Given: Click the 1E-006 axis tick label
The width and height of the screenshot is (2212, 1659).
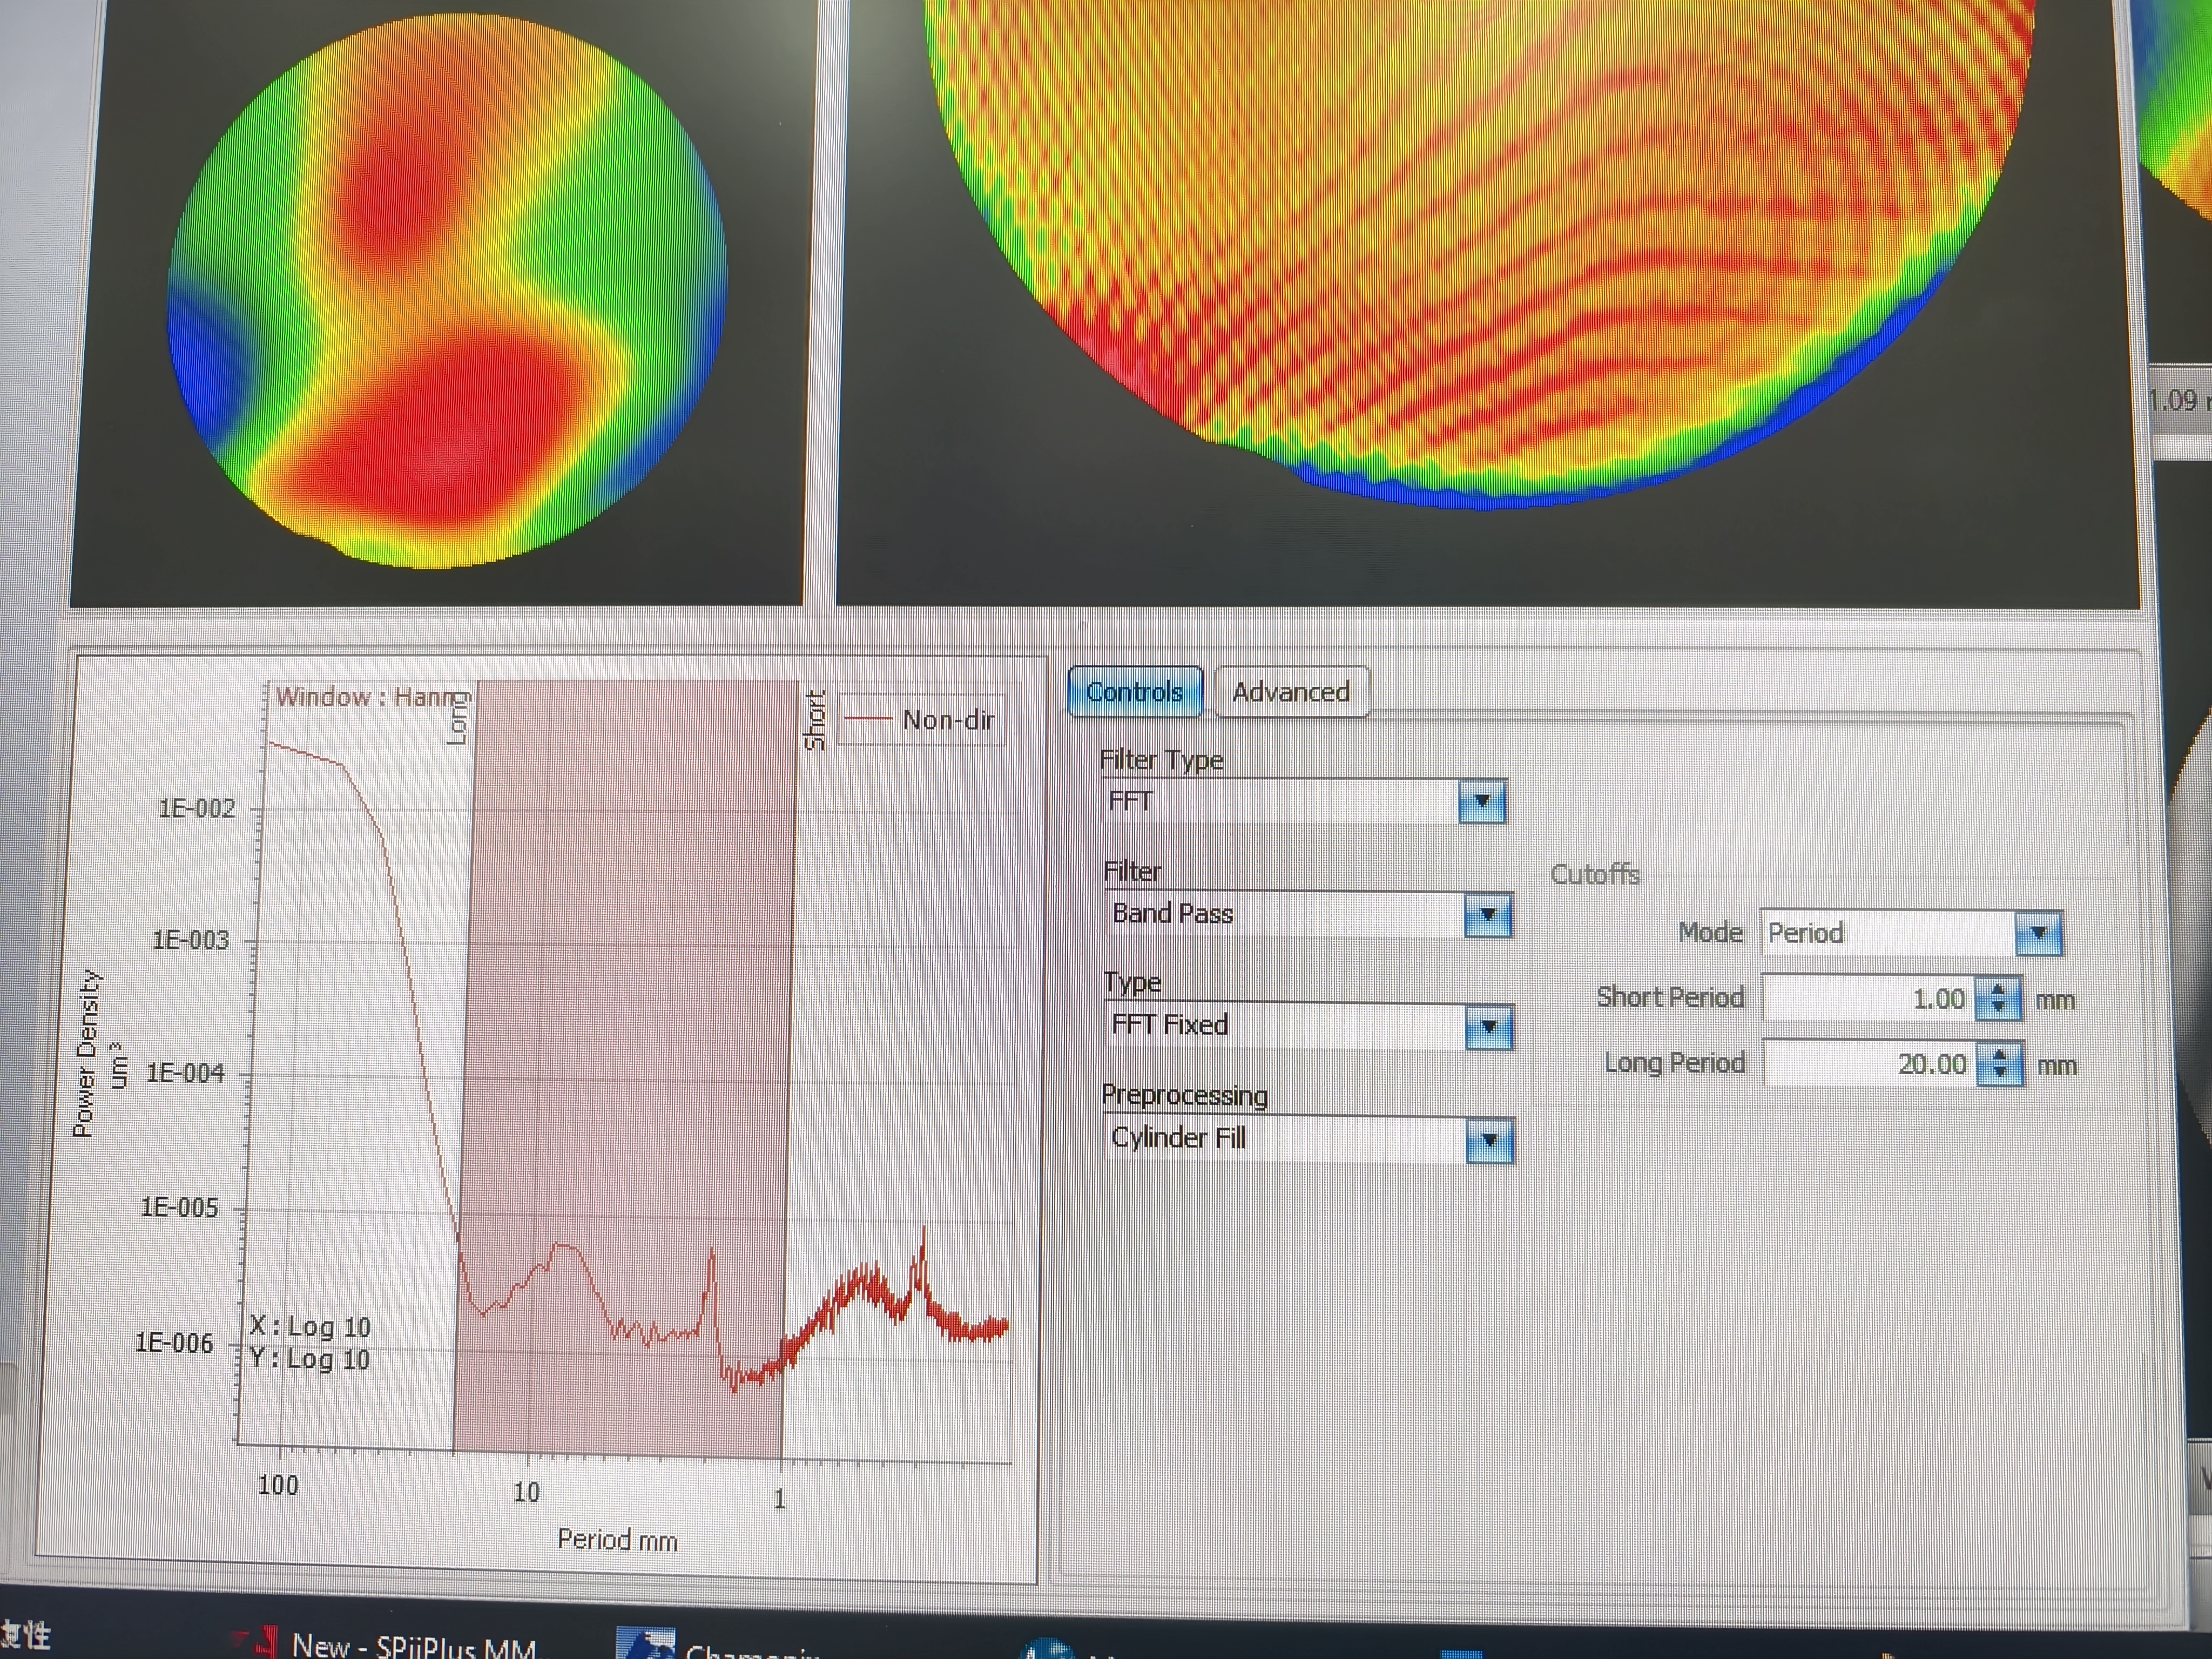Looking at the screenshot, I should pos(175,1343).
